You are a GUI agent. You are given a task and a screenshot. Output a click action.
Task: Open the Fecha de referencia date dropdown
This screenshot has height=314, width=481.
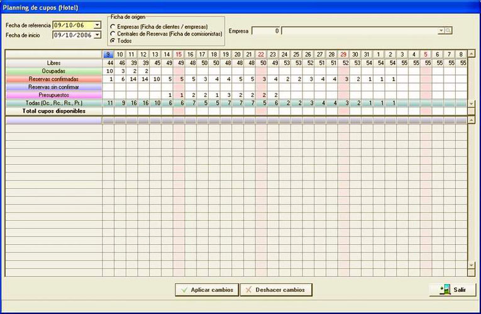97,25
